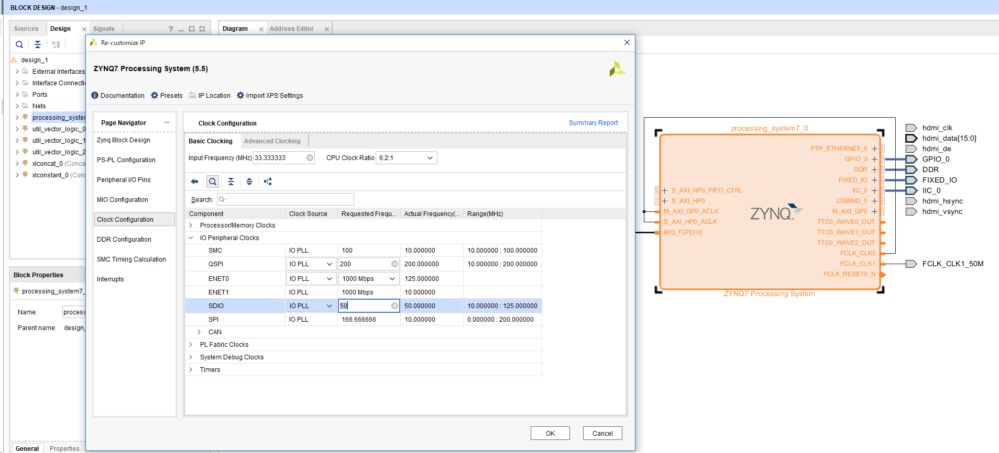Open search in the Design panel toolbar

click(x=19, y=44)
